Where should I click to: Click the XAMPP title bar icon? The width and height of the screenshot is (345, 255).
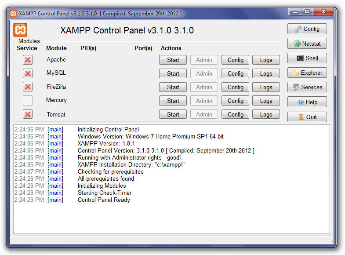13,14
